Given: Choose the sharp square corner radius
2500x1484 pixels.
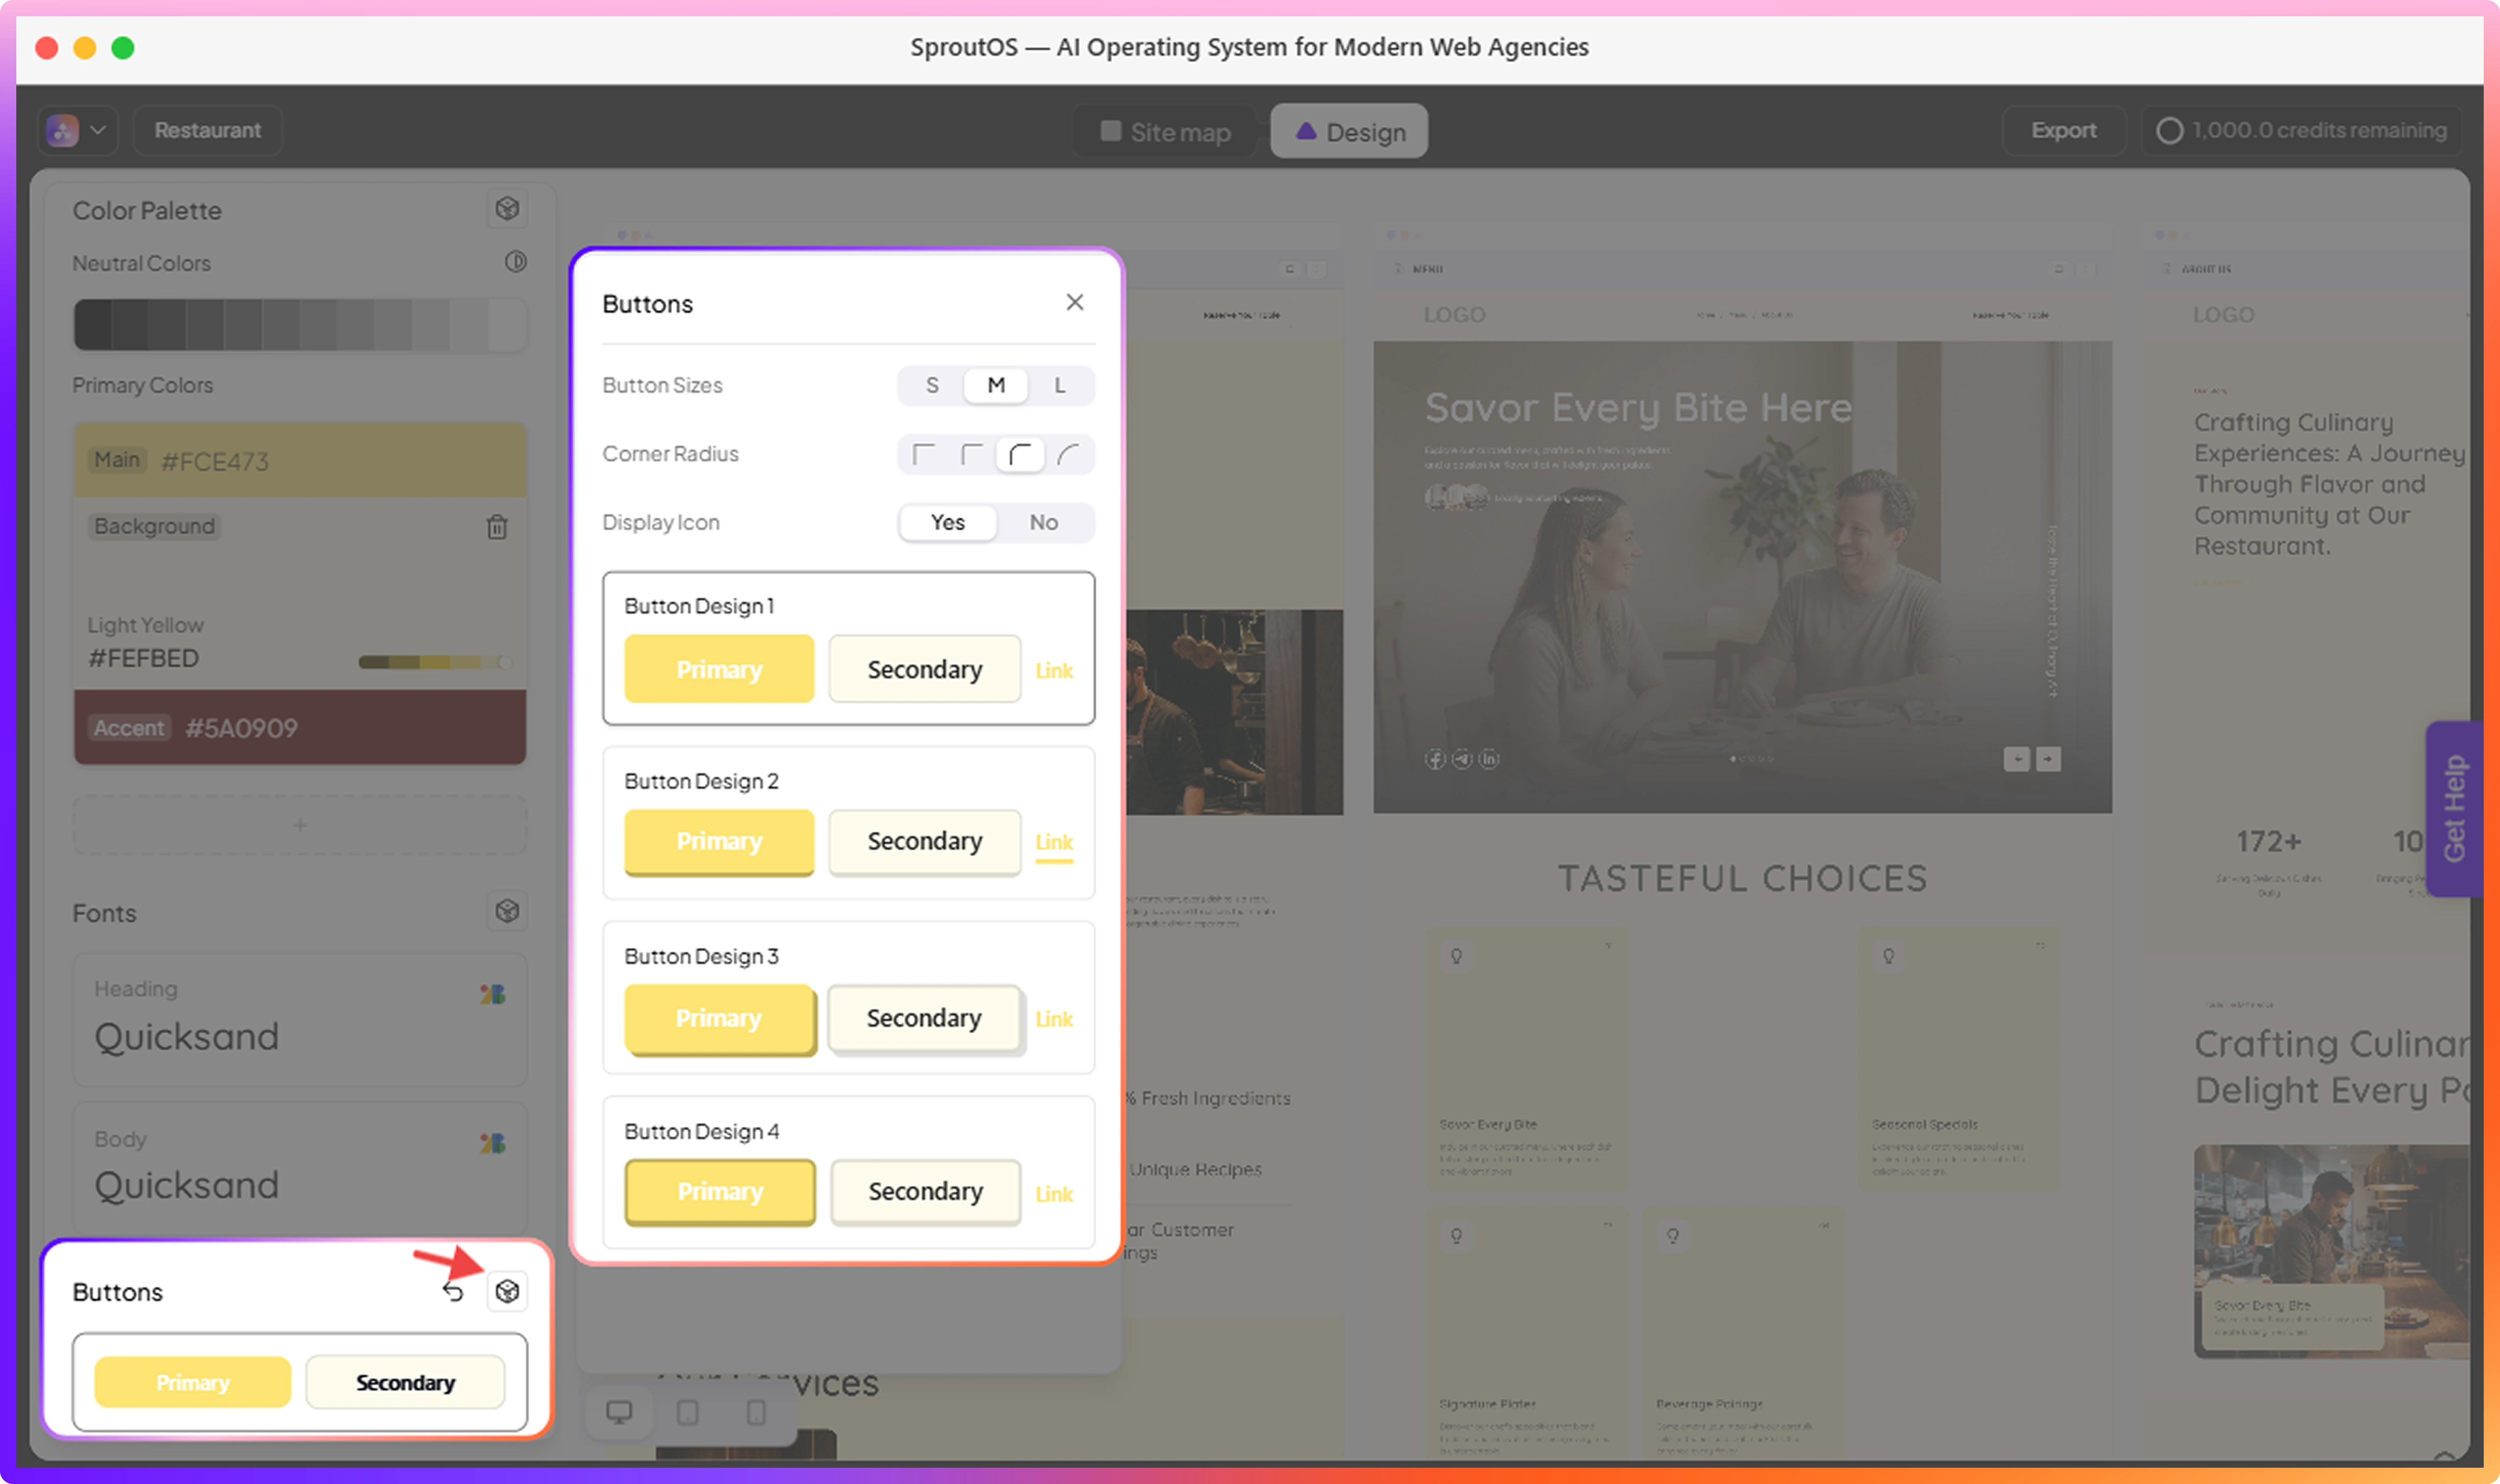Looking at the screenshot, I should [924, 455].
